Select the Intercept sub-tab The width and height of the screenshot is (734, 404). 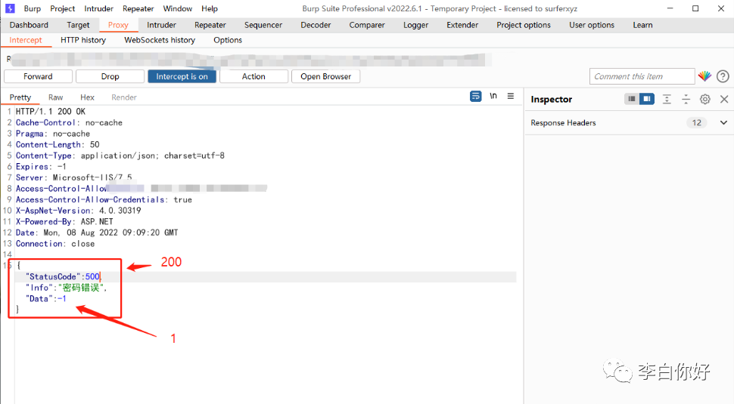click(x=26, y=40)
